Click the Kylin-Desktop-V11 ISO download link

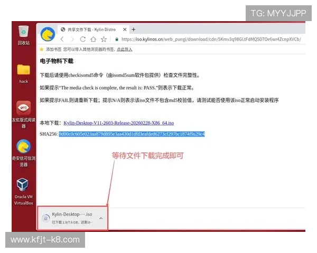[x=119, y=123]
